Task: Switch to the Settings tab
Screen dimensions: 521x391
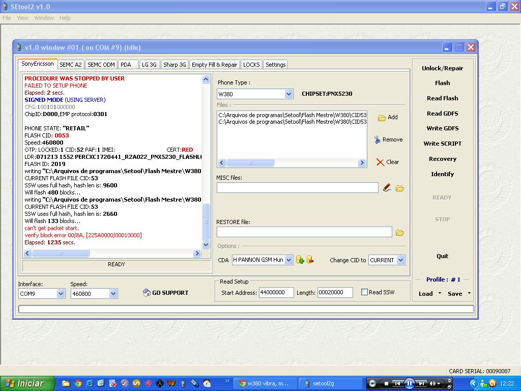Action: click(275, 65)
